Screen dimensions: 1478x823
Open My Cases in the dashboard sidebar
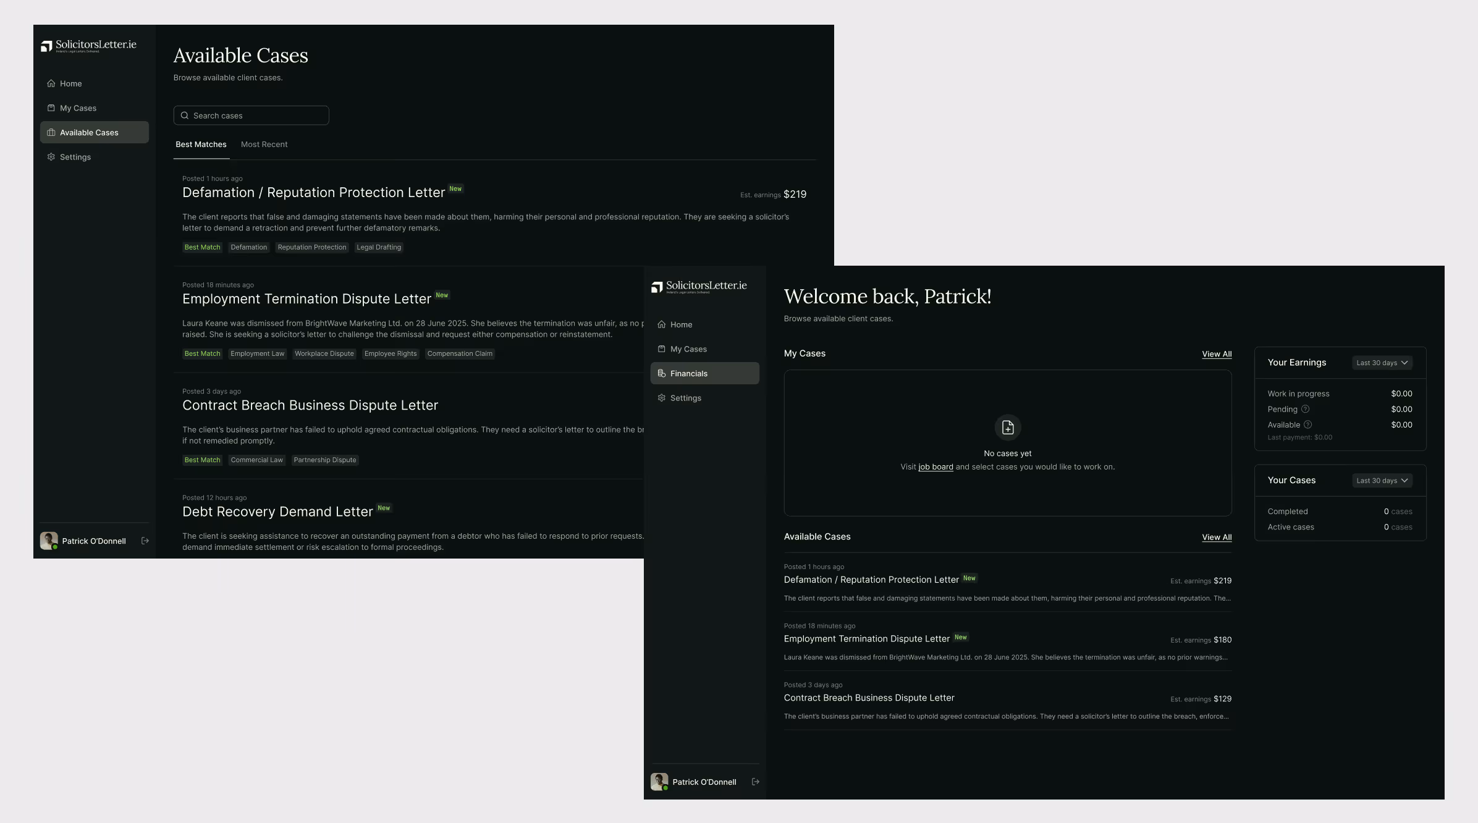pyautogui.click(x=688, y=349)
